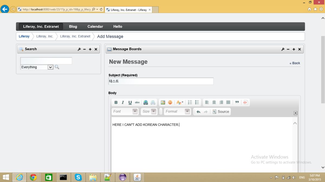
Task: Collapse the editor toolbar
Action: click(x=295, y=113)
